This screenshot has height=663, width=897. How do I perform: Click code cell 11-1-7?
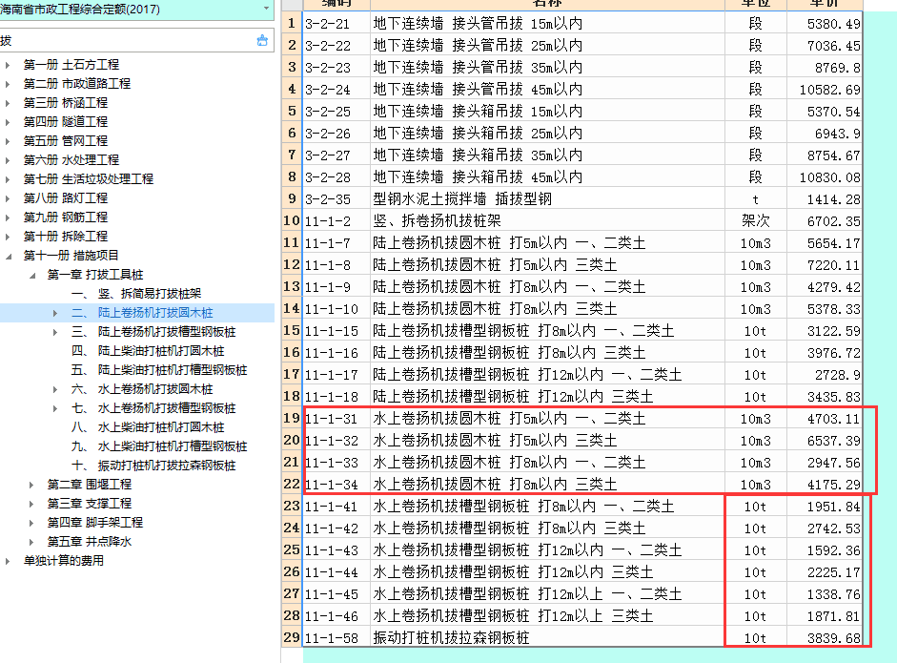(x=336, y=242)
